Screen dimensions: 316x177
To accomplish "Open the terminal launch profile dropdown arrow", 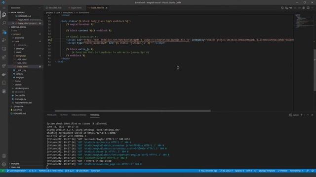I will coord(304,115).
